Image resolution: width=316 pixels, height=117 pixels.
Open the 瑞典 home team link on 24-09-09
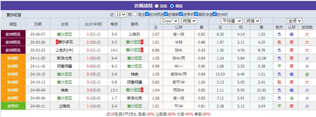(65, 90)
